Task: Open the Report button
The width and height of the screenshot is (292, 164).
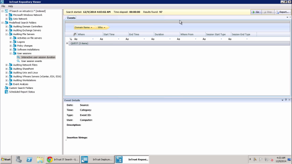Action: [282, 12]
